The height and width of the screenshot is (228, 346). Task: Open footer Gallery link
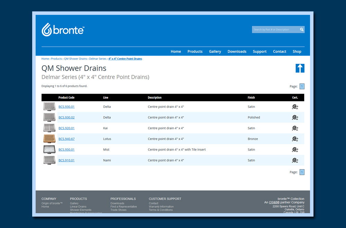pyautogui.click(x=74, y=203)
